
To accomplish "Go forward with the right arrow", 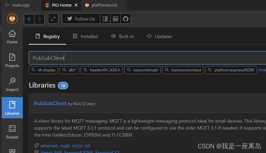I will click(x=39, y=19).
